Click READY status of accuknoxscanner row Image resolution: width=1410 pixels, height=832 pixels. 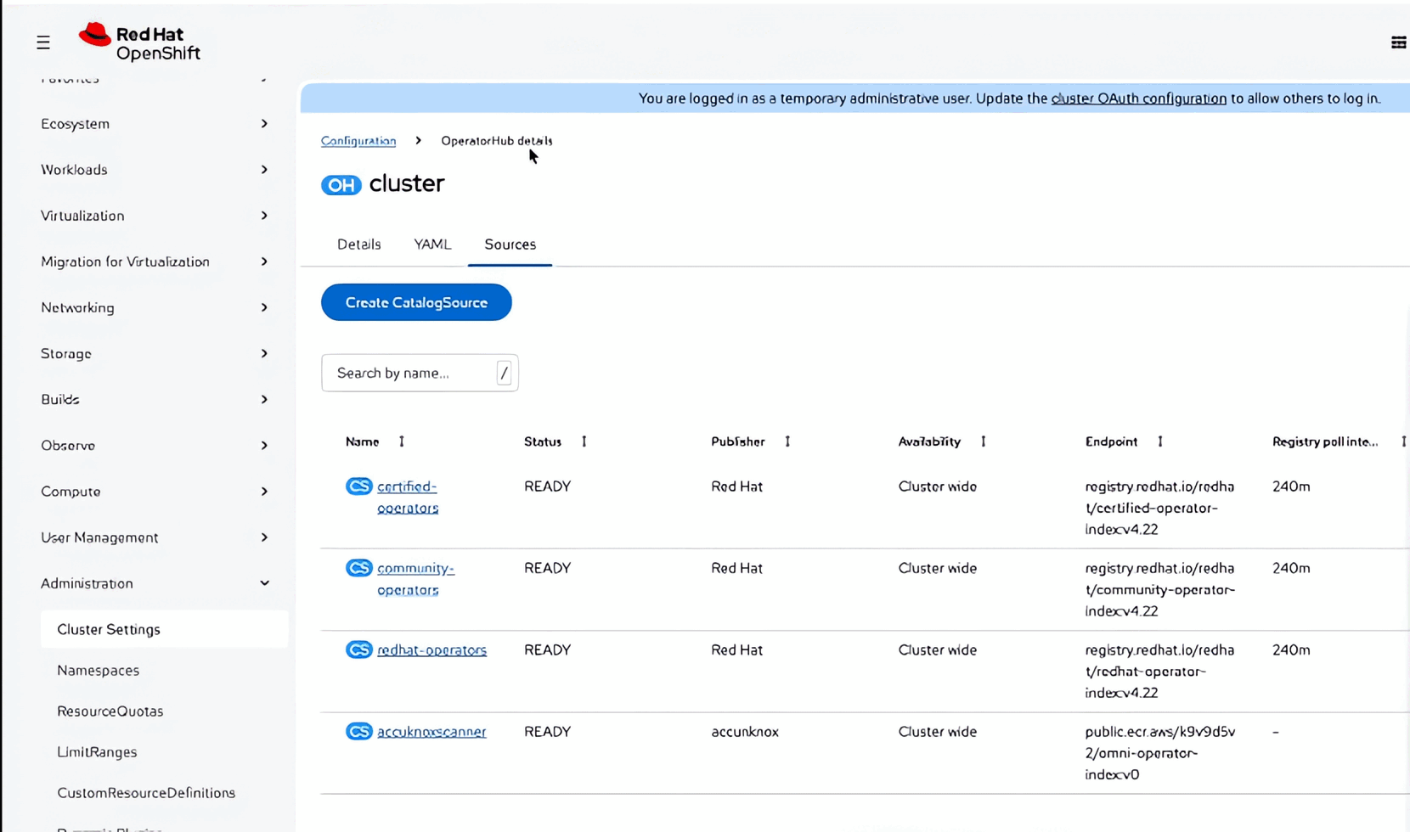tap(547, 731)
